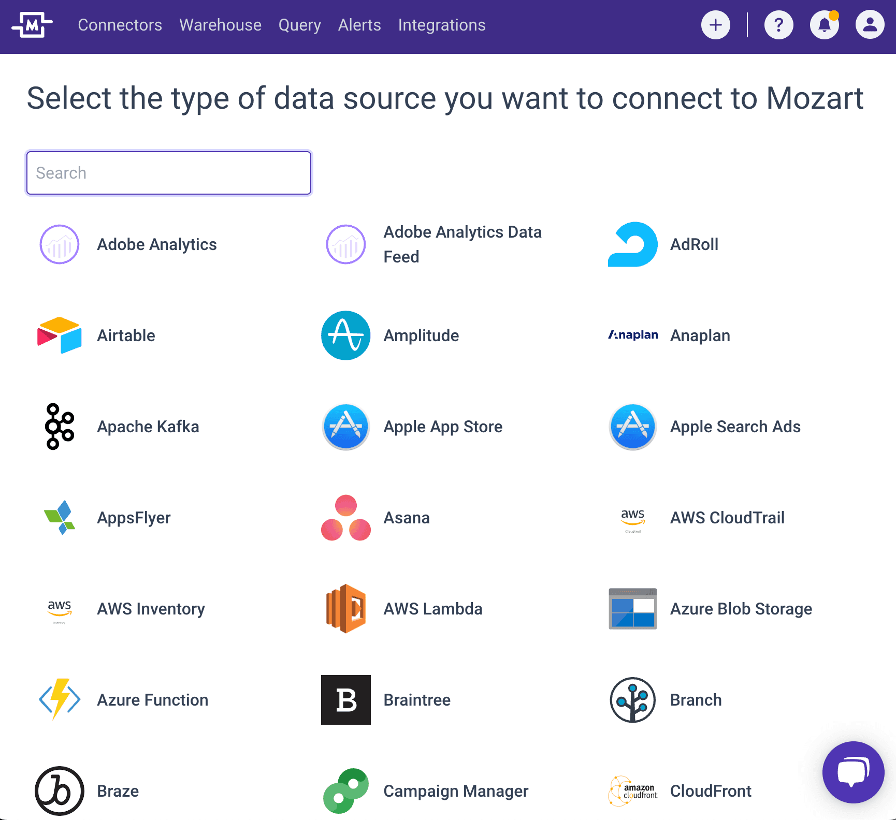The height and width of the screenshot is (820, 896).
Task: Click the plus add button
Action: [x=716, y=25]
